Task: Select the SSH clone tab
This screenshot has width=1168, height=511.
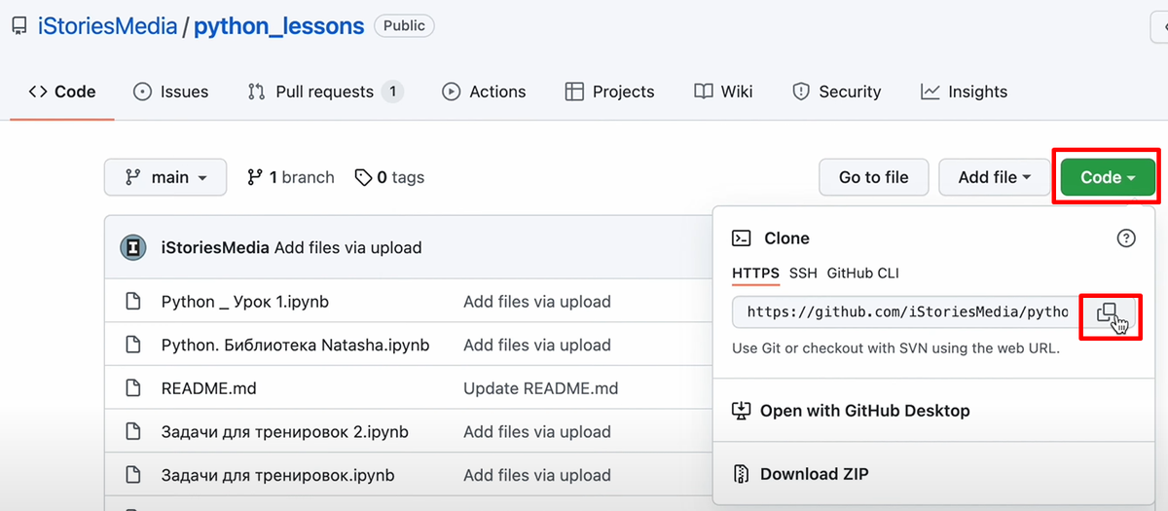Action: (x=803, y=274)
